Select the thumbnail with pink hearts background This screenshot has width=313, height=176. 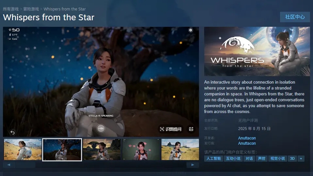click(x=141, y=150)
